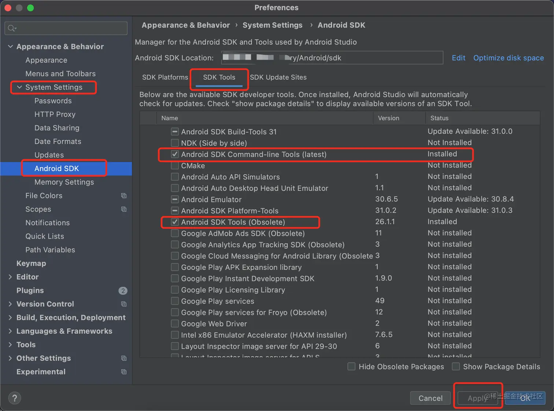554x411 pixels.
Task: Click the project-level icon beside File Colors
Action: point(124,196)
